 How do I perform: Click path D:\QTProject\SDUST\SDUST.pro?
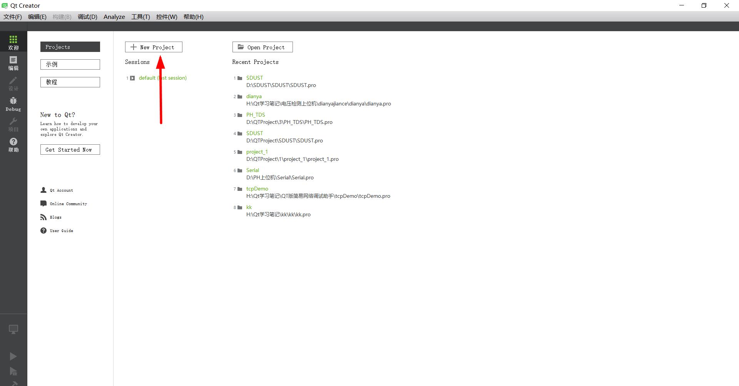284,140
